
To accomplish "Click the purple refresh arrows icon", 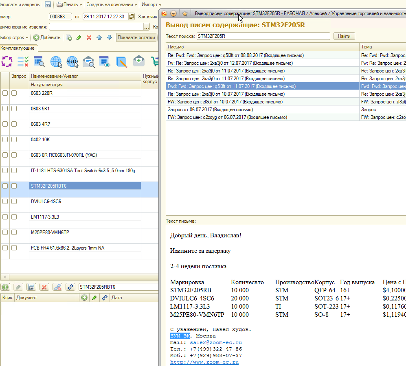I will [x=7, y=61].
